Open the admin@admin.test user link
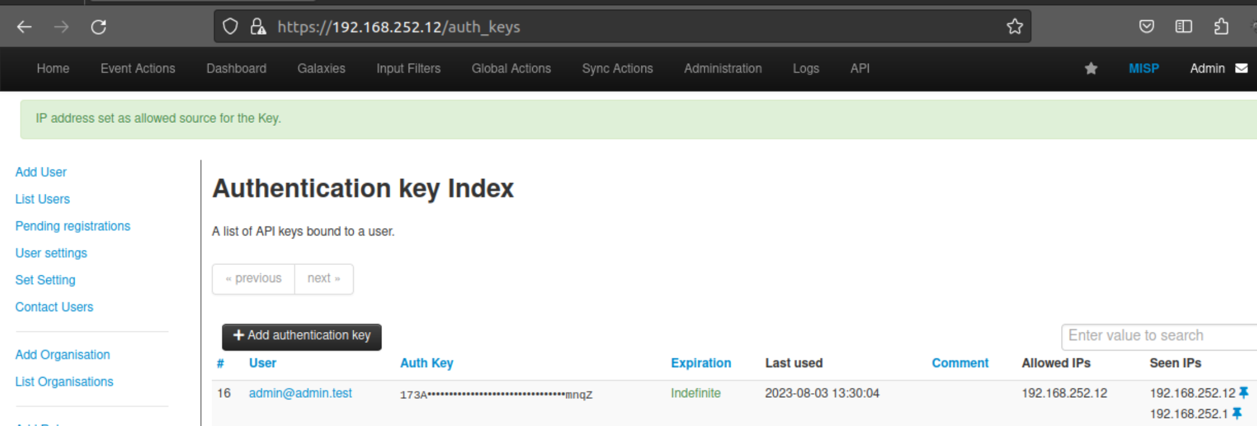This screenshot has height=426, width=1257. [x=301, y=394]
